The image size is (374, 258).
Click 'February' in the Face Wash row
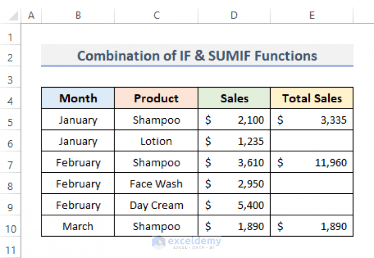click(78, 183)
